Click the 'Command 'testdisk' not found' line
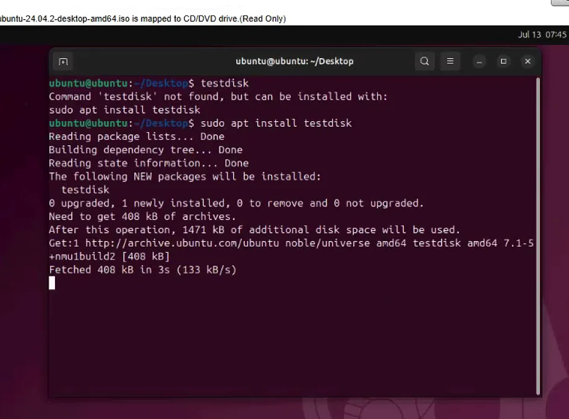This screenshot has height=419, width=569. (218, 97)
